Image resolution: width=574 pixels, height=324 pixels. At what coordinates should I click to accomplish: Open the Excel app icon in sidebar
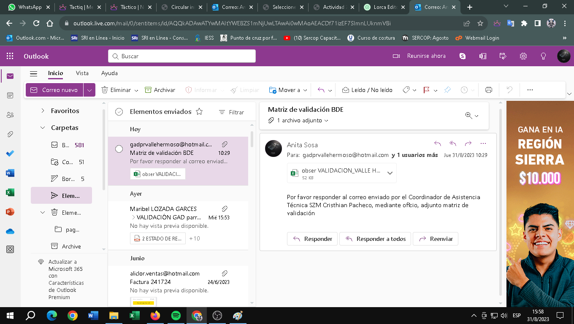click(10, 192)
